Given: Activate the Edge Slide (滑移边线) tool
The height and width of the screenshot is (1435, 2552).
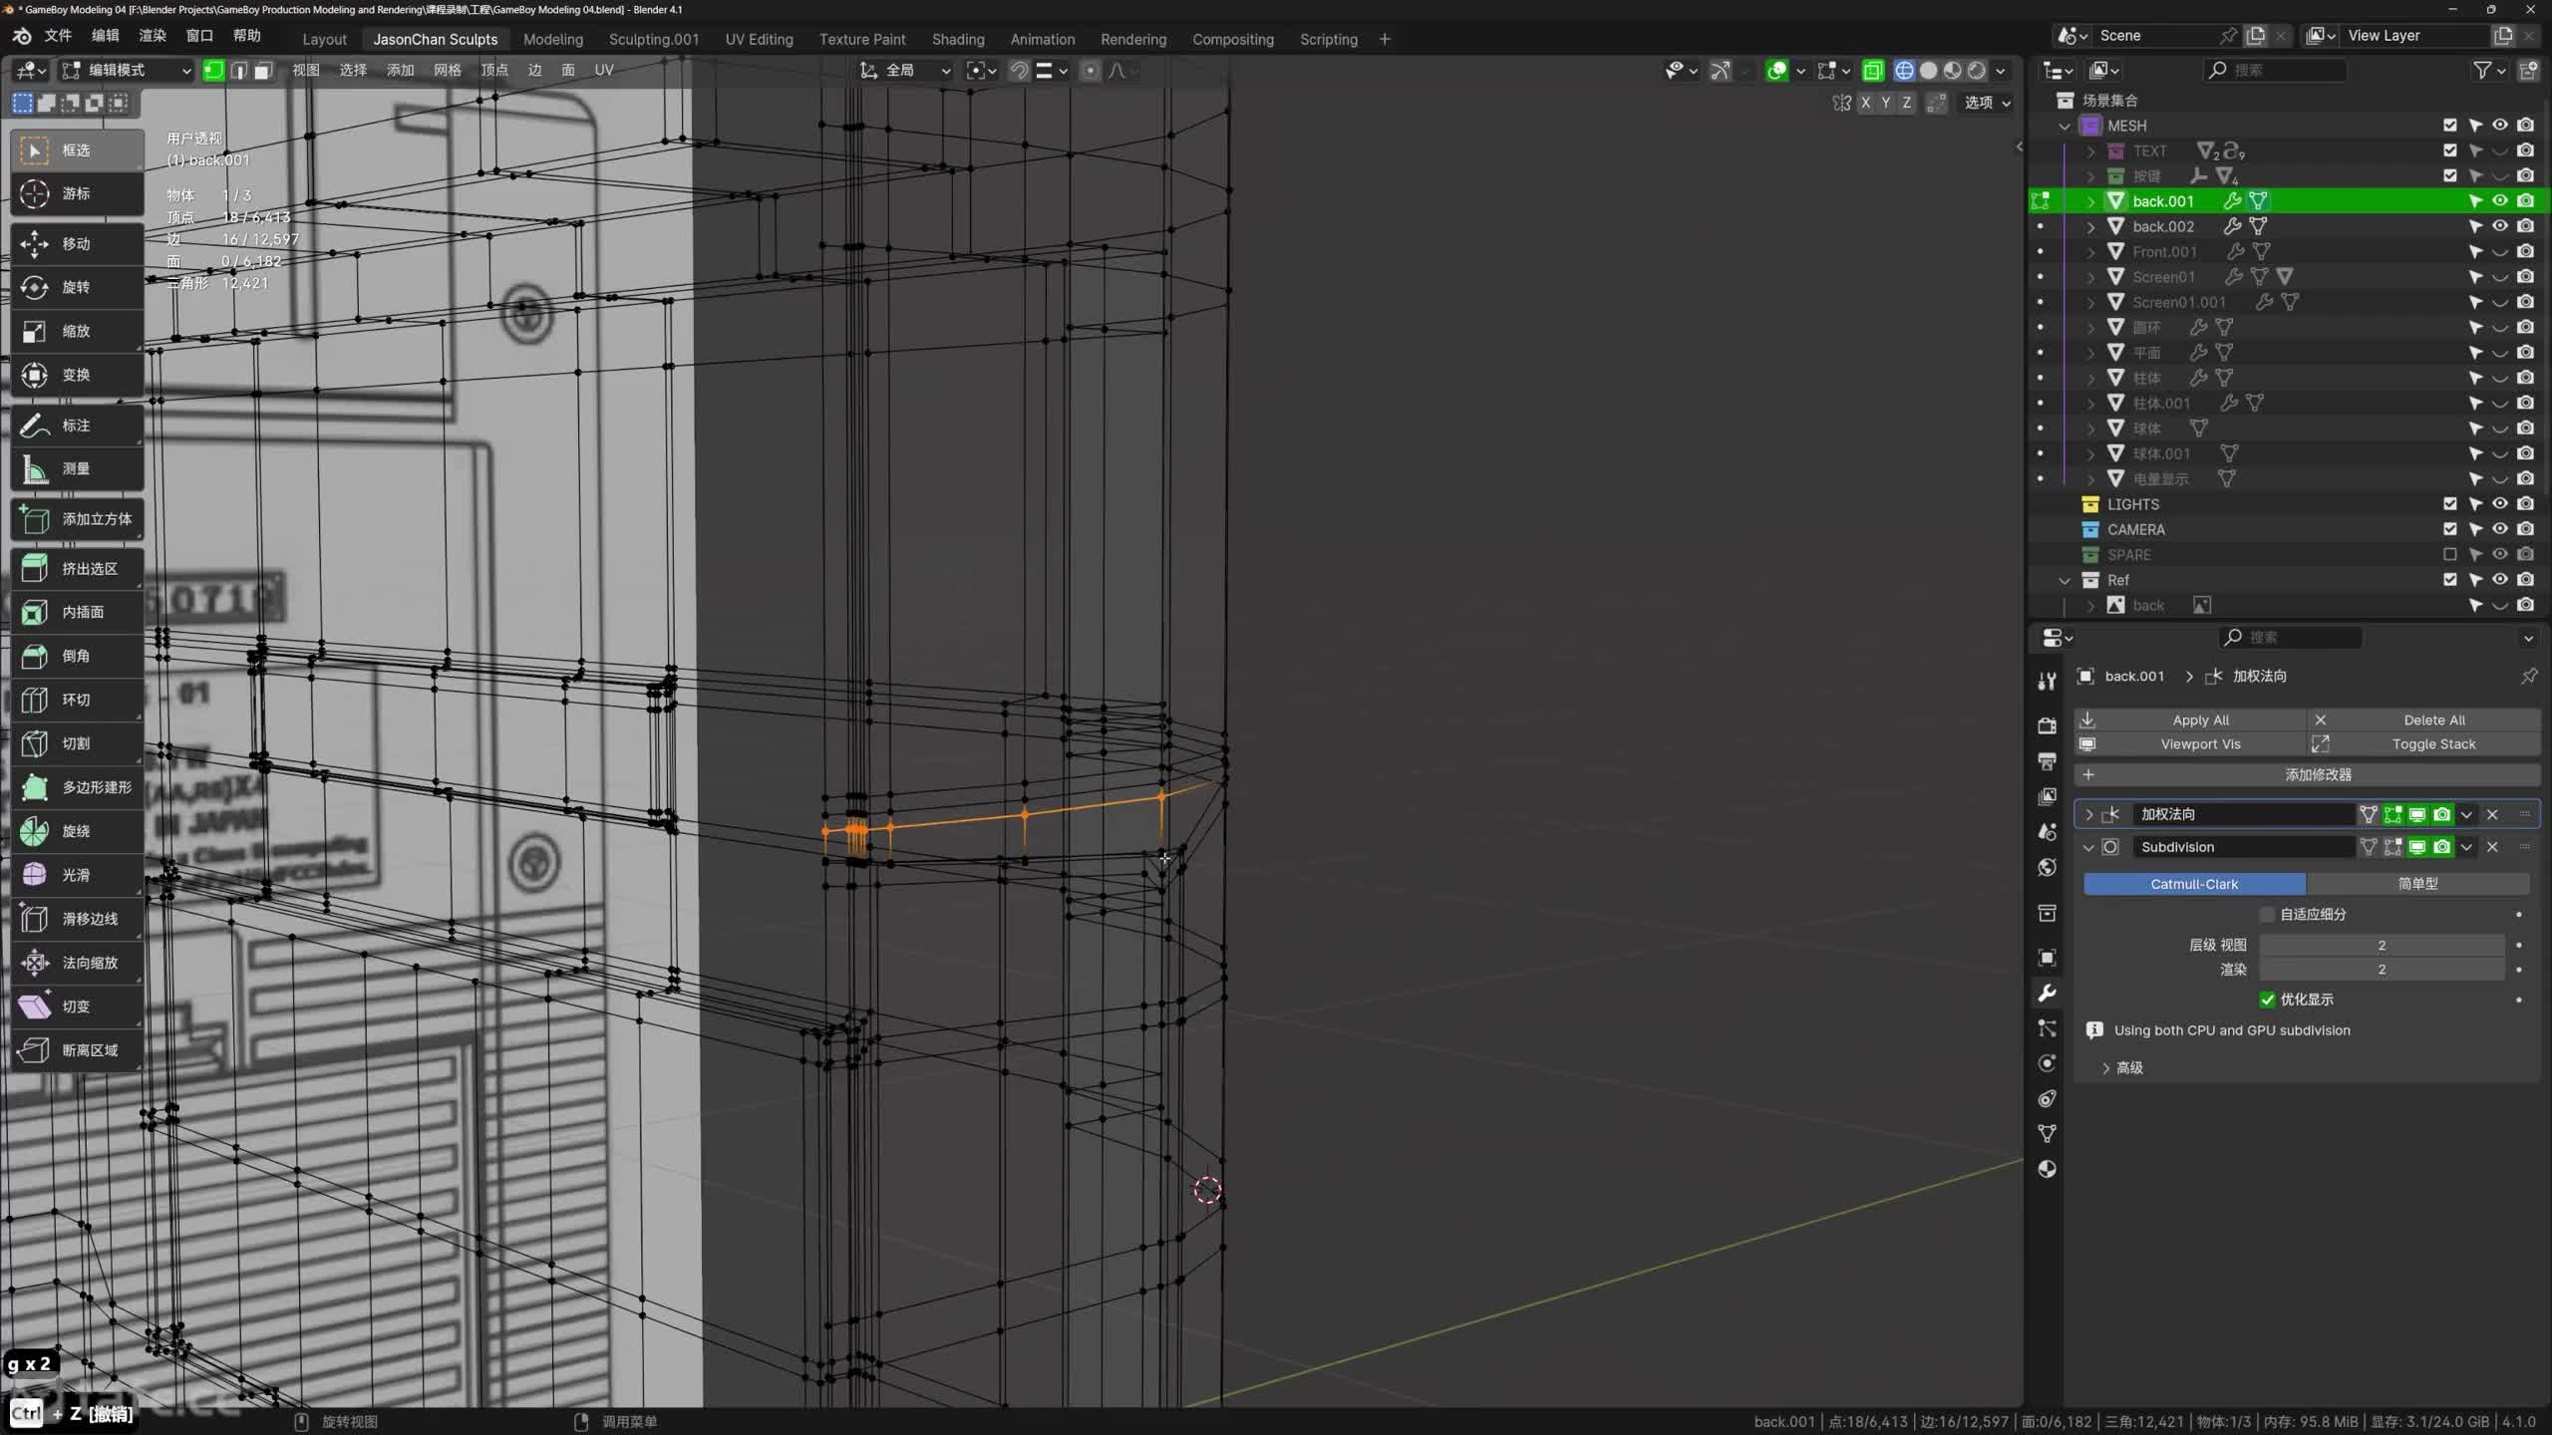Looking at the screenshot, I should click(77, 919).
